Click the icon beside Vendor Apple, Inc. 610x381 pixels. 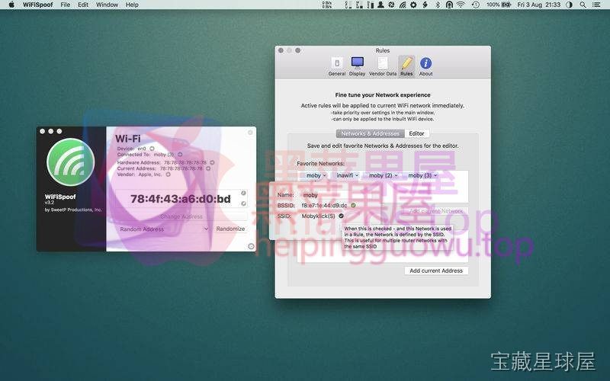coord(168,174)
